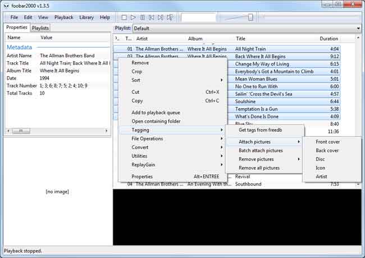Choose Crop from the context menu

pos(172,72)
